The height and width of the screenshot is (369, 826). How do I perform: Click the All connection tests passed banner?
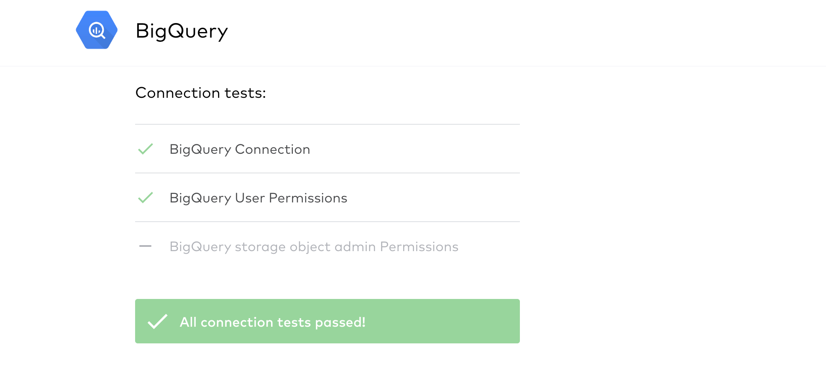pos(327,321)
